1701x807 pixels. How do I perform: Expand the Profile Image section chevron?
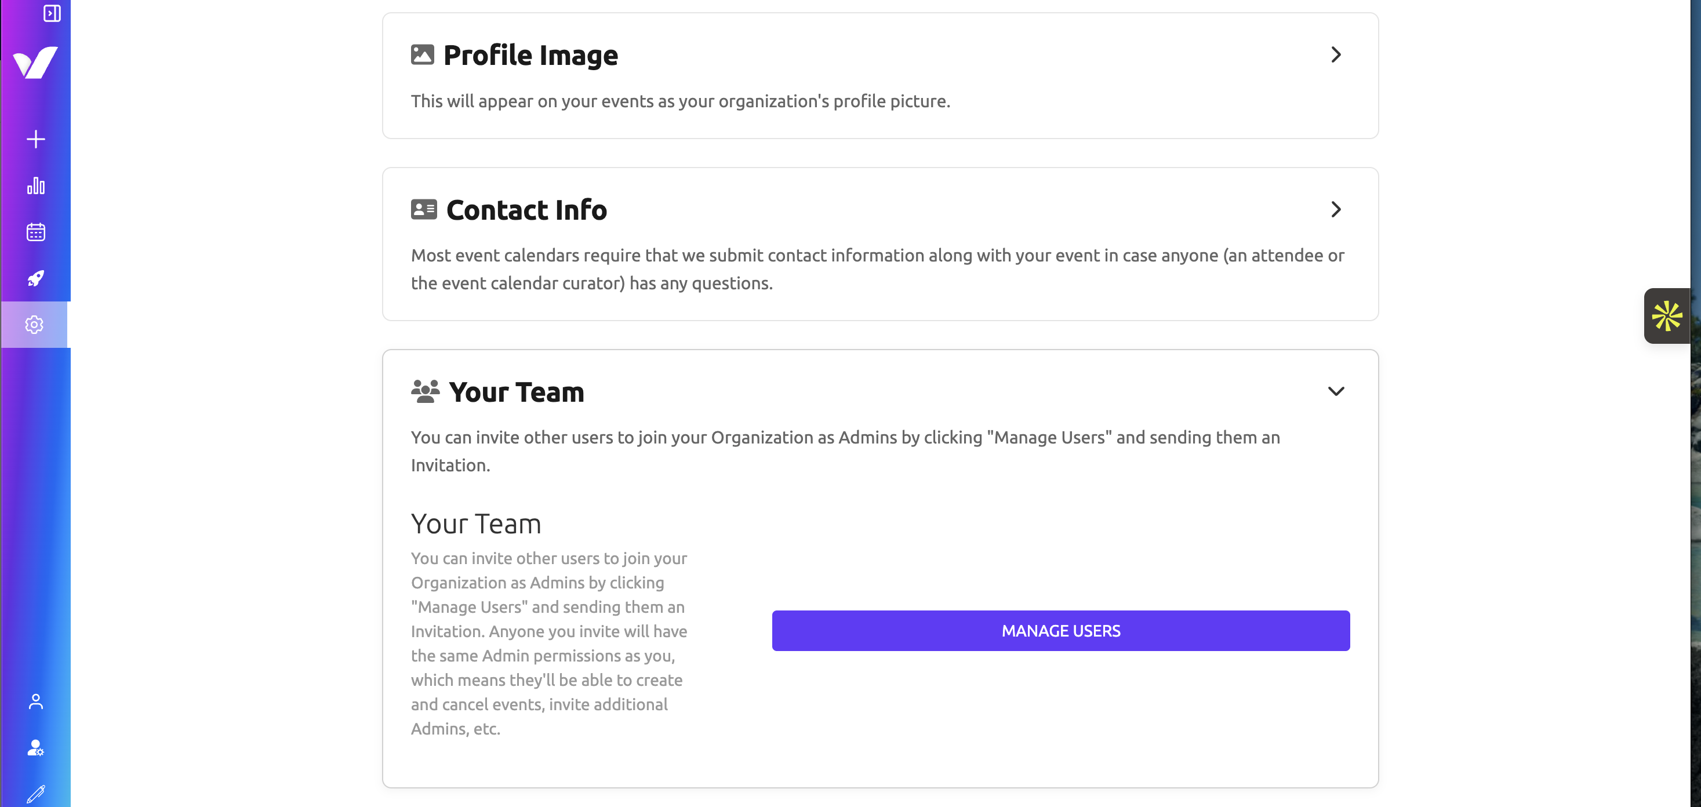[x=1336, y=55]
